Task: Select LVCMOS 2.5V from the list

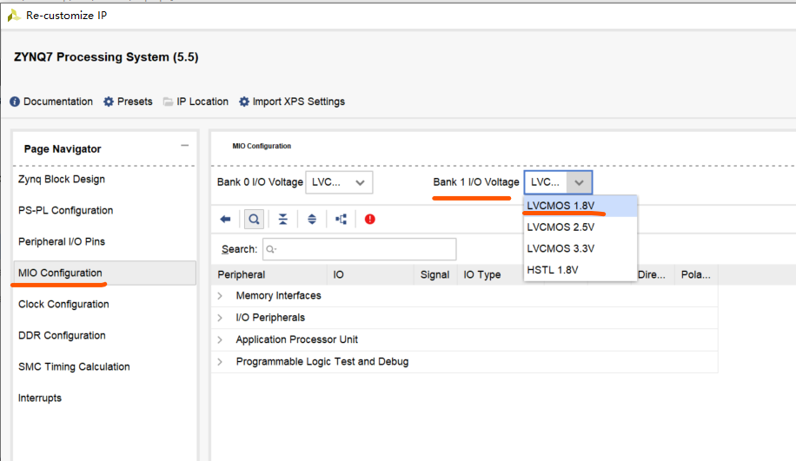Action: pos(561,227)
